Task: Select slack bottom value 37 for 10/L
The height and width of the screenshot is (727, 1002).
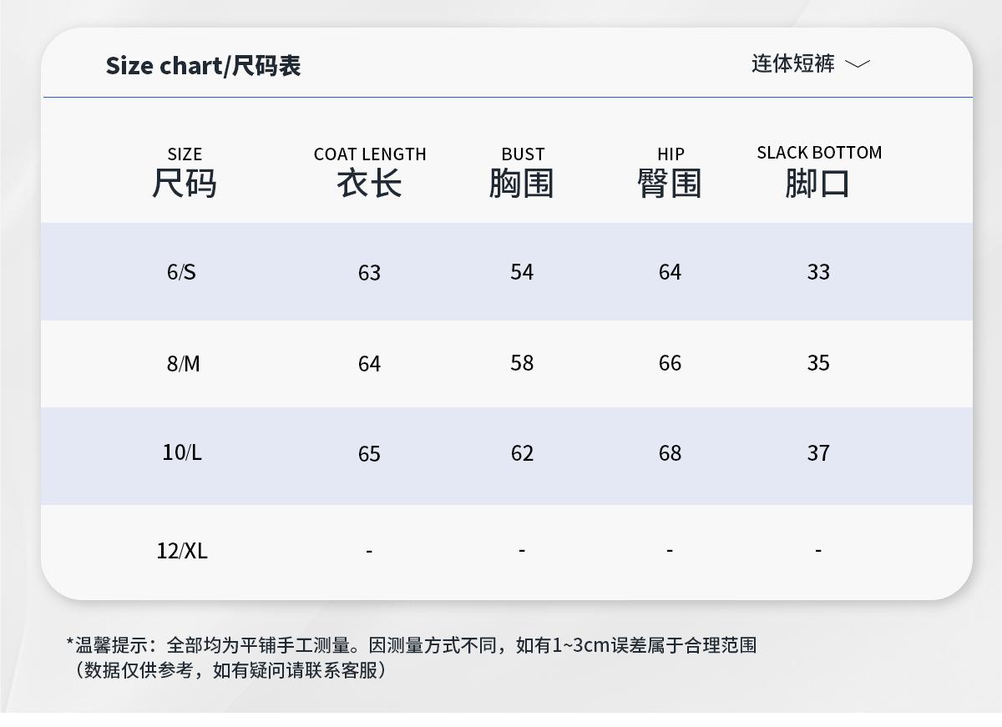Action: 818,453
